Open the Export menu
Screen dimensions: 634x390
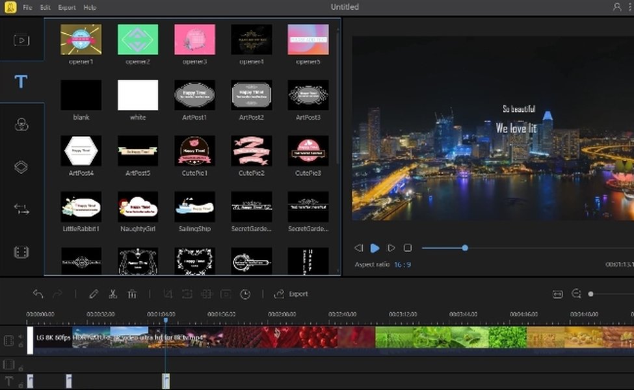[x=67, y=7]
